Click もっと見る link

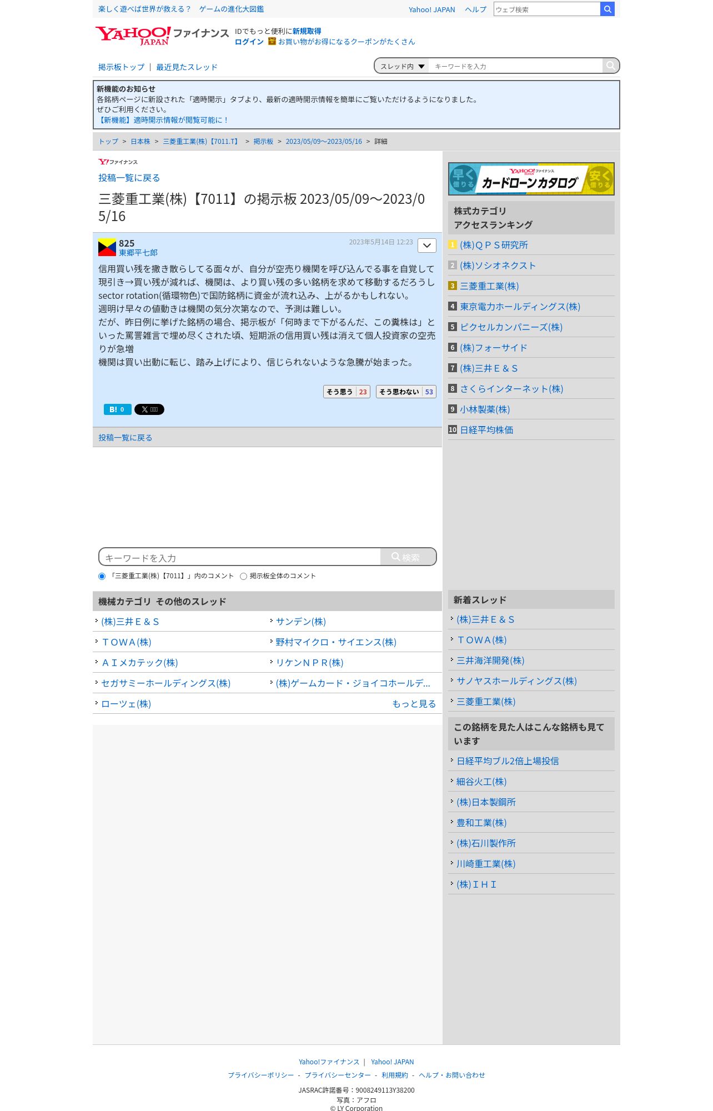[414, 704]
